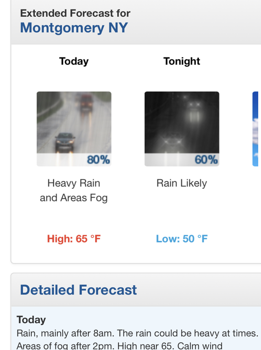Select the Tonight column heading
The width and height of the screenshot is (261, 350).
(182, 61)
